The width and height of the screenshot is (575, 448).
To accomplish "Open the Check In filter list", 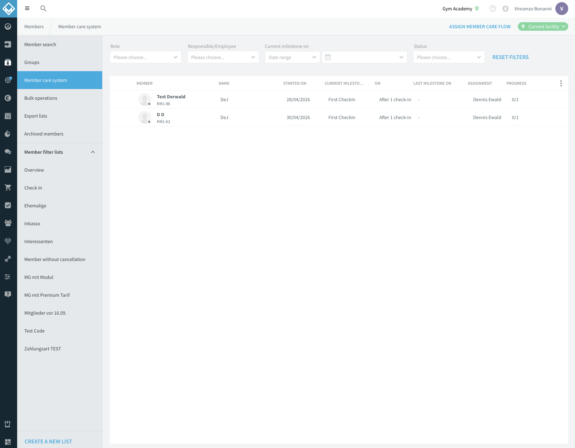I will pyautogui.click(x=60, y=188).
